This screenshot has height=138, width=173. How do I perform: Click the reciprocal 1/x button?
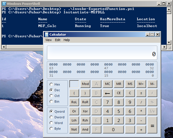coord(152,111)
